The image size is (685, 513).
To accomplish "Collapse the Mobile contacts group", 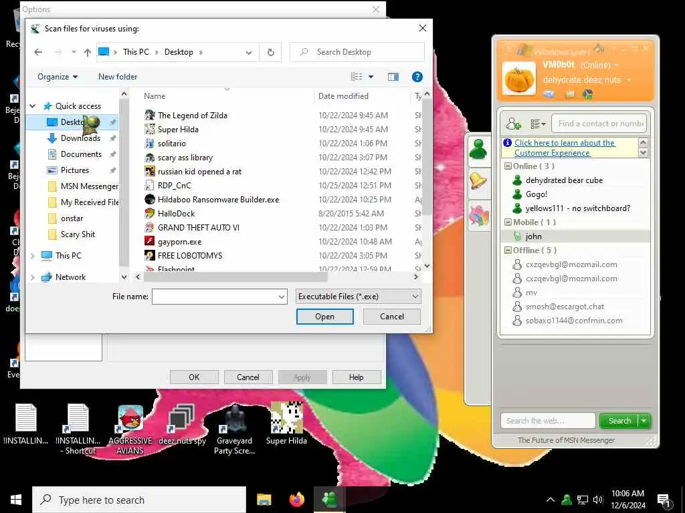I will pos(508,222).
